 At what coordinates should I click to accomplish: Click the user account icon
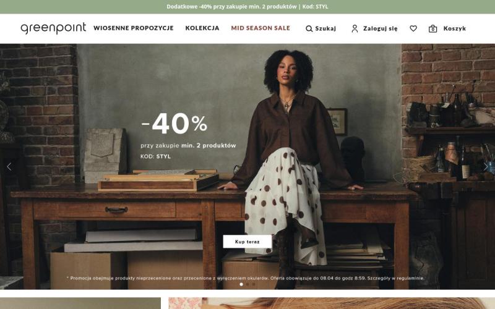coord(355,28)
